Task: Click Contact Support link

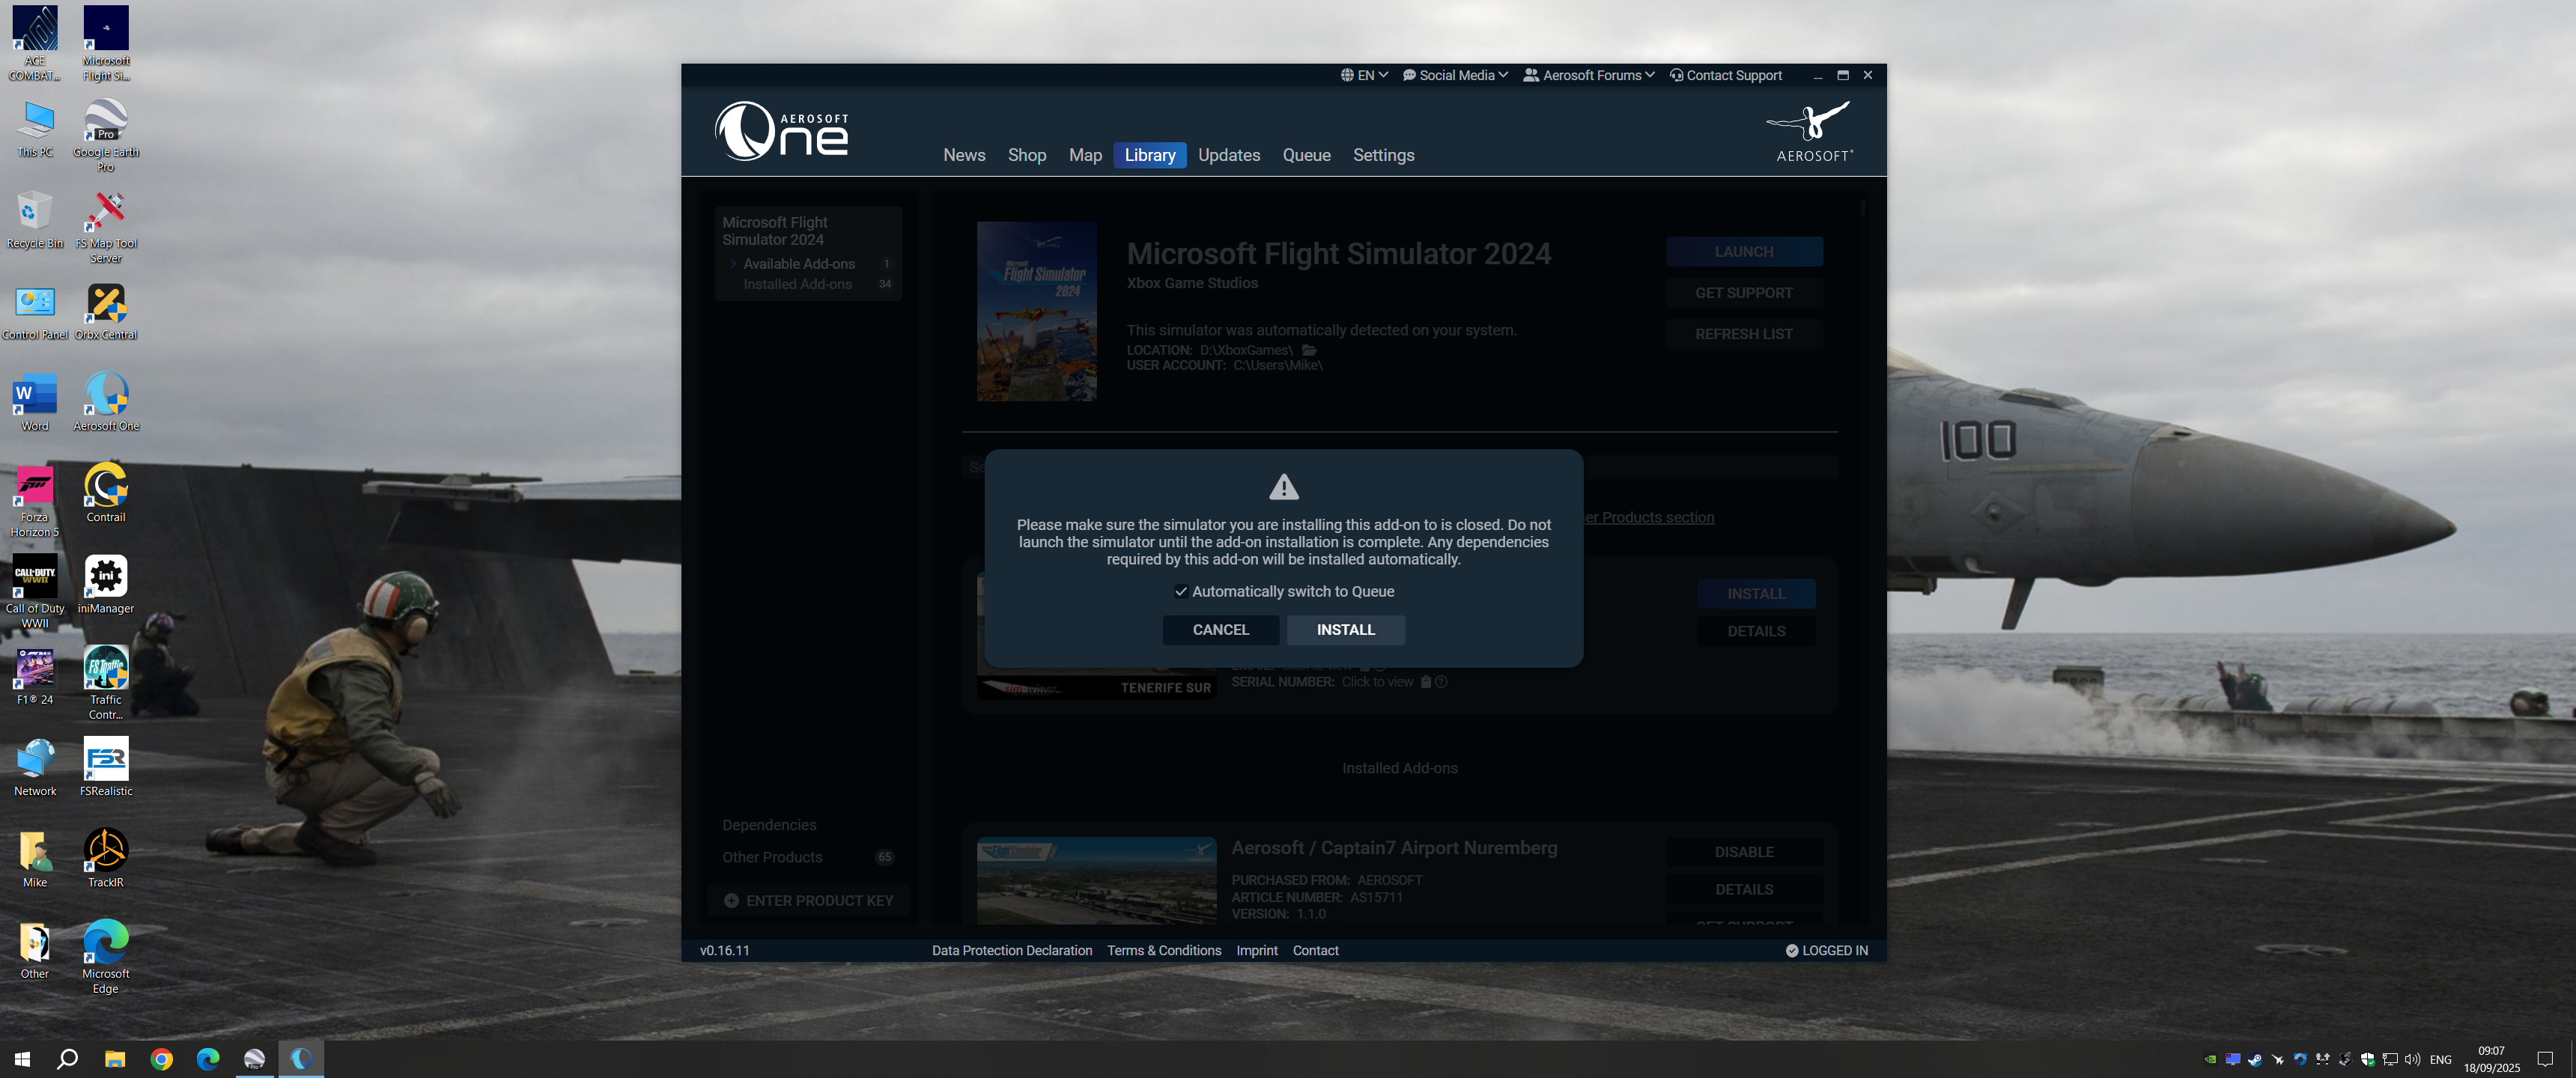Action: coord(1726,75)
